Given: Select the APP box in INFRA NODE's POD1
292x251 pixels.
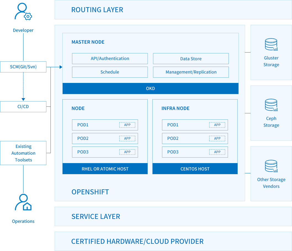Looking at the screenshot, I should [x=217, y=125].
